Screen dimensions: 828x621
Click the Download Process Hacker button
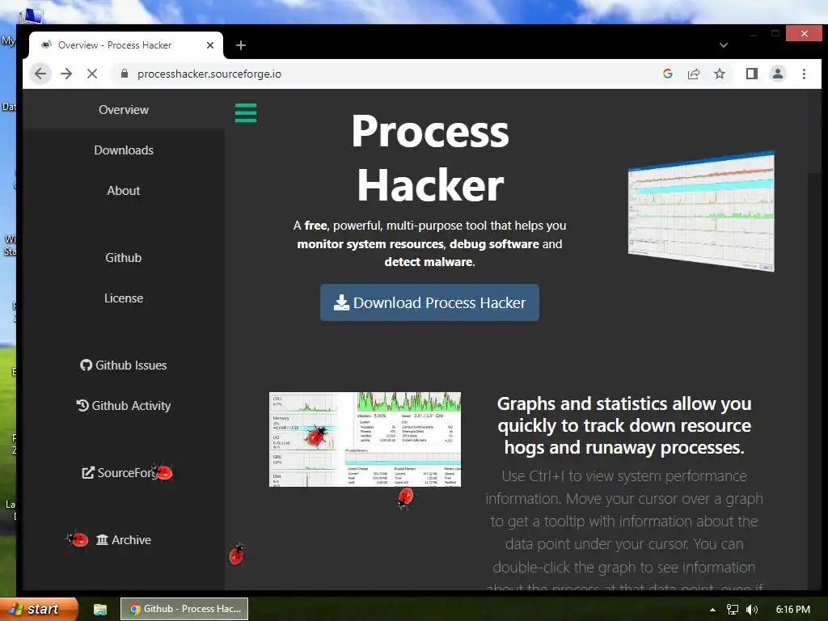pyautogui.click(x=429, y=302)
